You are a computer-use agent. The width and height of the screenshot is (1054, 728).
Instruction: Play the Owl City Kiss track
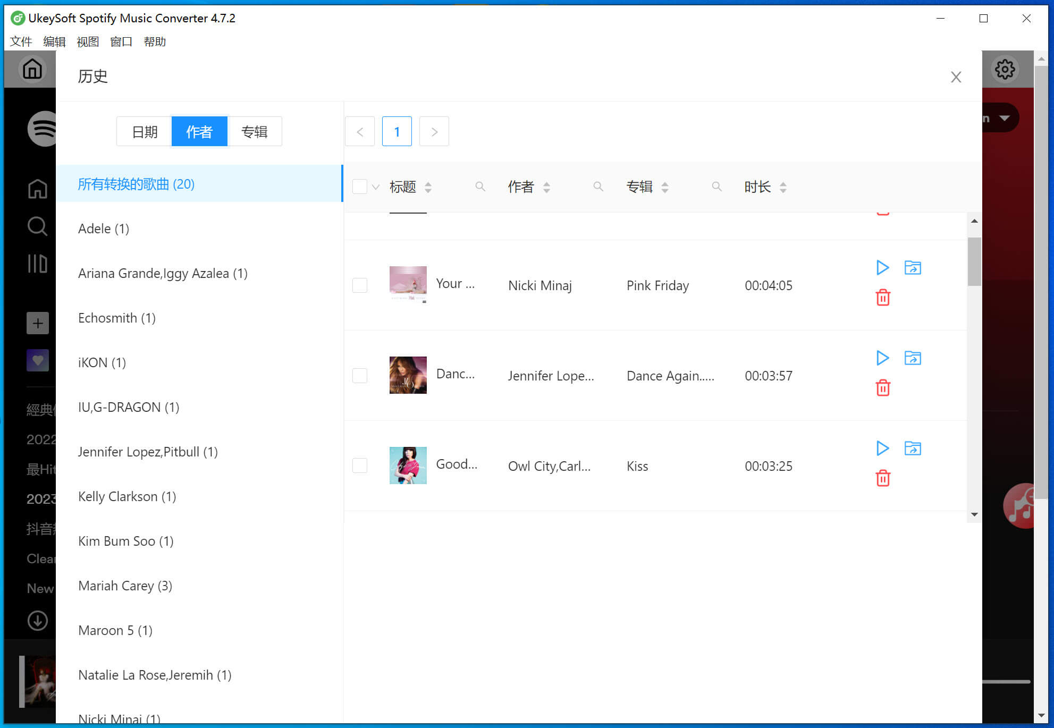pos(882,448)
